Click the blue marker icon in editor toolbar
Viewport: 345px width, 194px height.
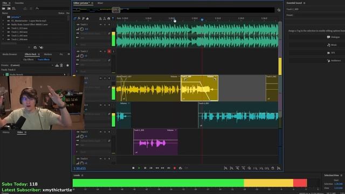pyautogui.click(x=113, y=18)
